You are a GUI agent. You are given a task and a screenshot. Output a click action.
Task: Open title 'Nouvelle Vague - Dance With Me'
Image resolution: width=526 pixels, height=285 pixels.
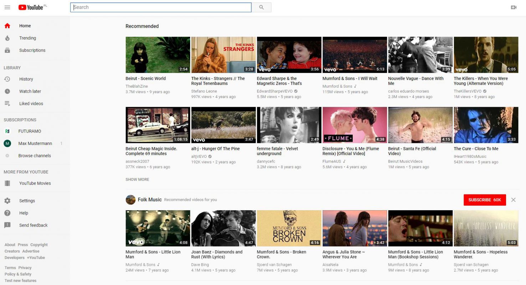tap(416, 81)
